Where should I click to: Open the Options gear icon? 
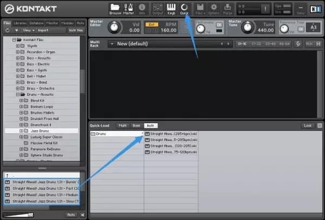214,9
